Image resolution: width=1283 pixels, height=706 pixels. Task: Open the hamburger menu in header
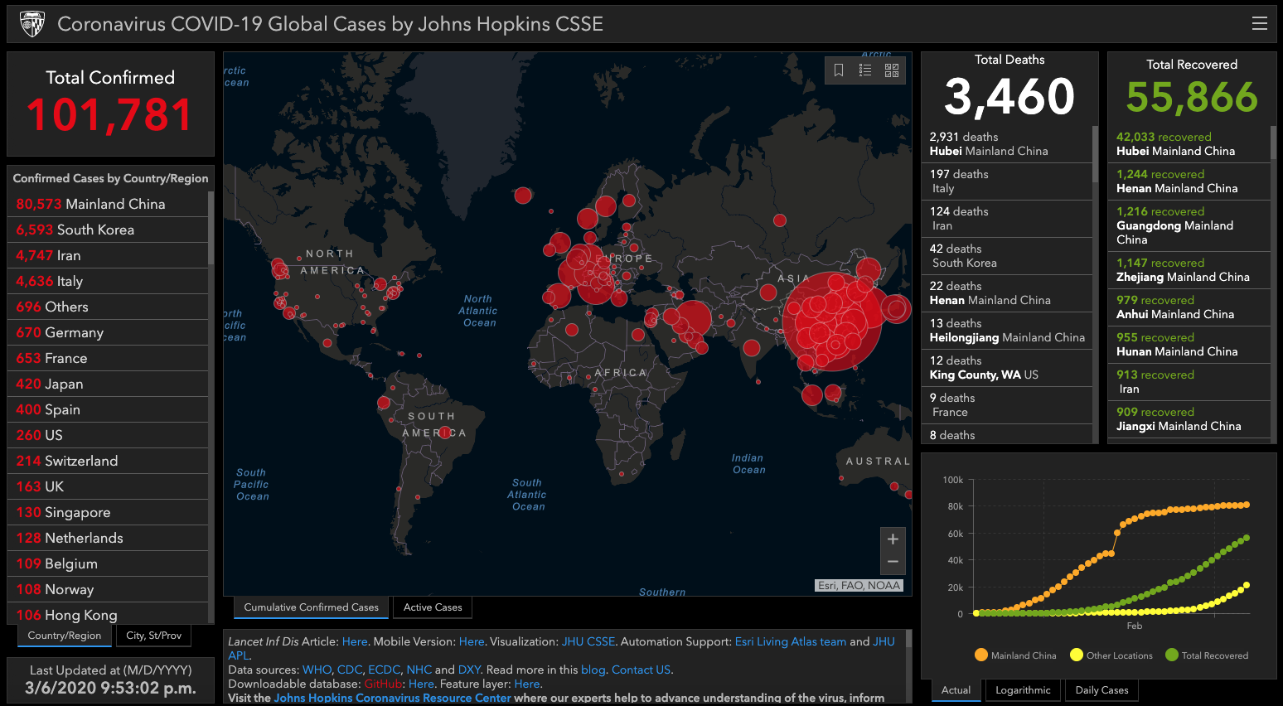[x=1259, y=24]
